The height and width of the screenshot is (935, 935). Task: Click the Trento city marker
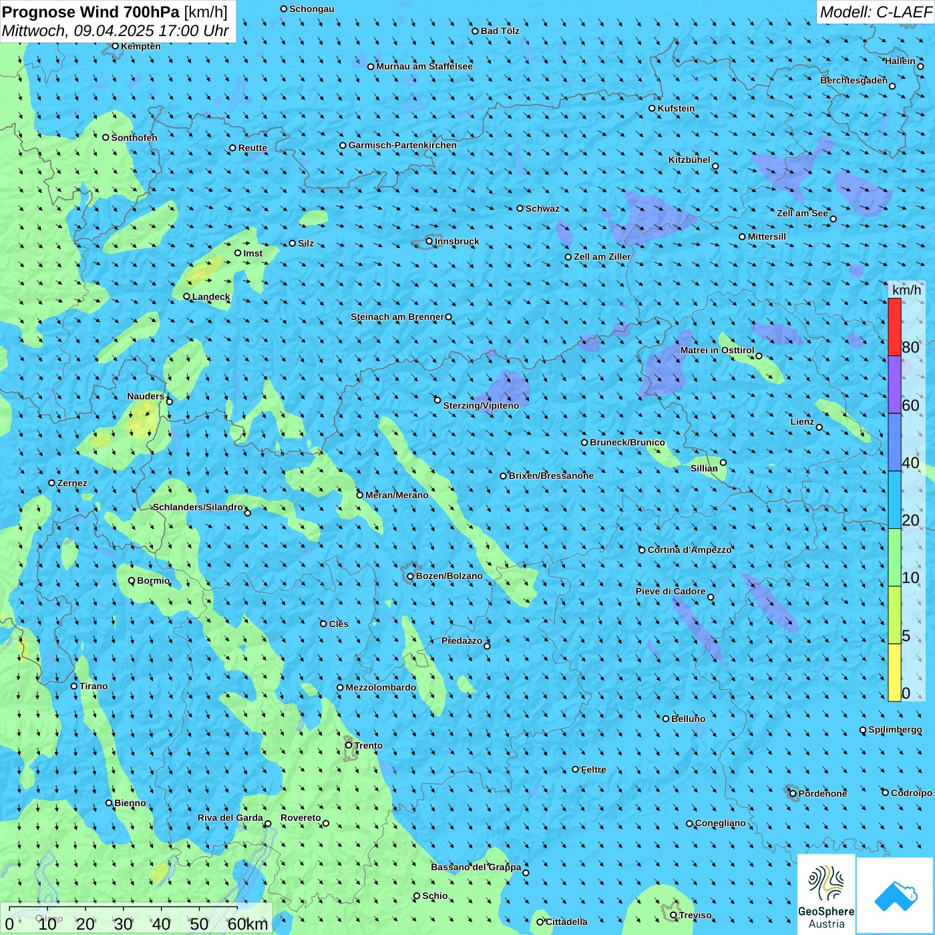tap(349, 745)
